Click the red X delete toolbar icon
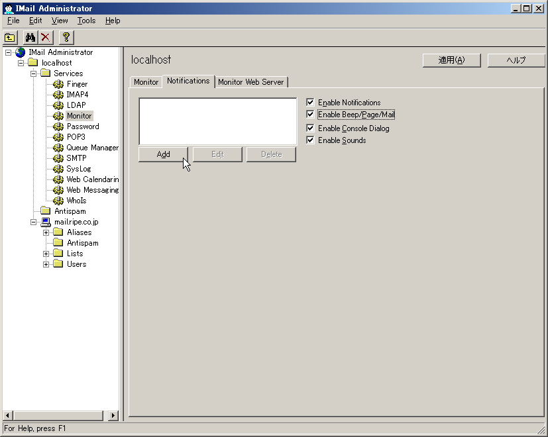 click(x=46, y=37)
